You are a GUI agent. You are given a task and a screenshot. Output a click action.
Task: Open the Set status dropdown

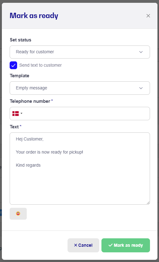point(80,52)
